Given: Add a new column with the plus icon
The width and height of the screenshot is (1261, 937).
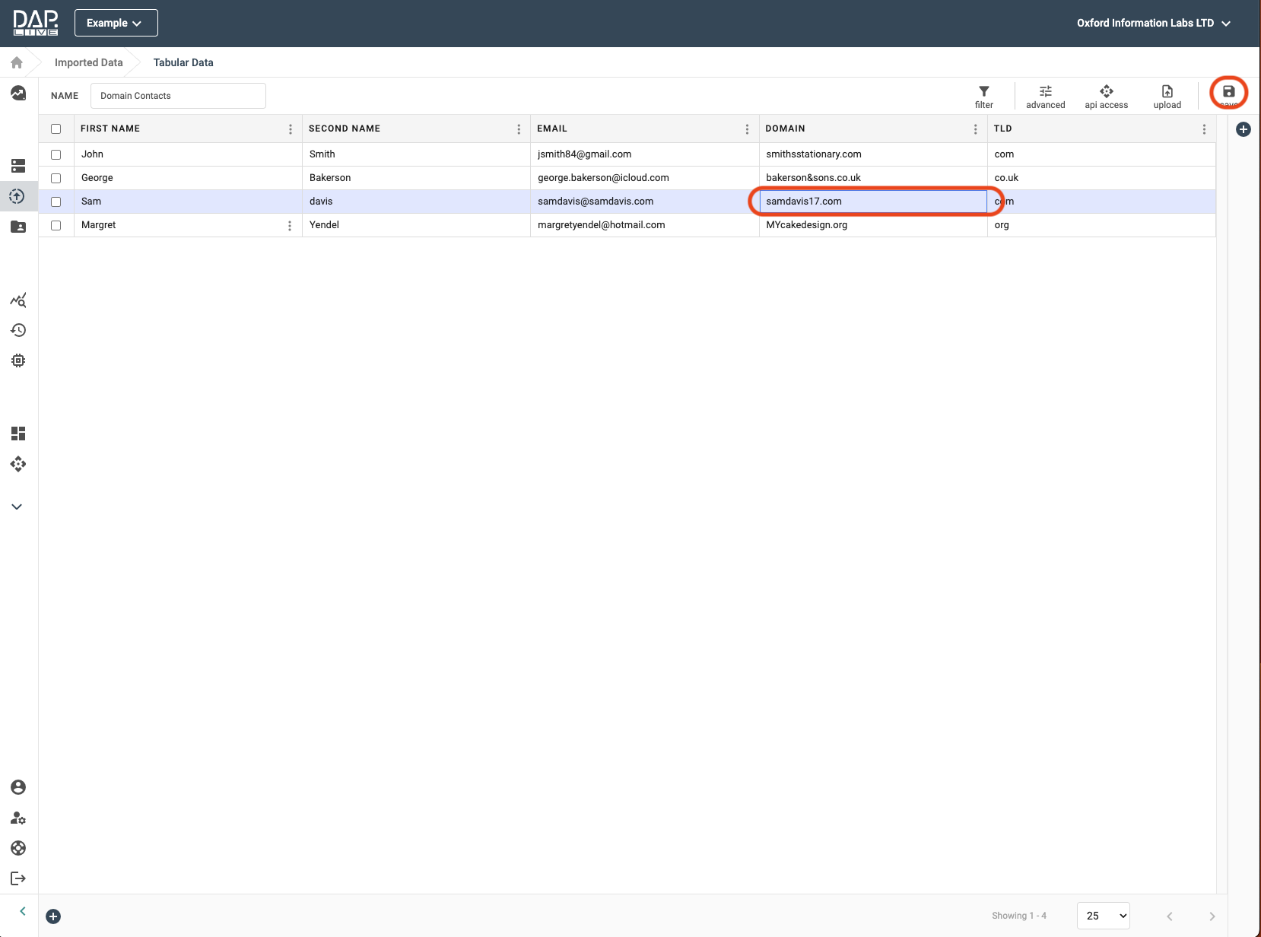Looking at the screenshot, I should (x=1244, y=129).
